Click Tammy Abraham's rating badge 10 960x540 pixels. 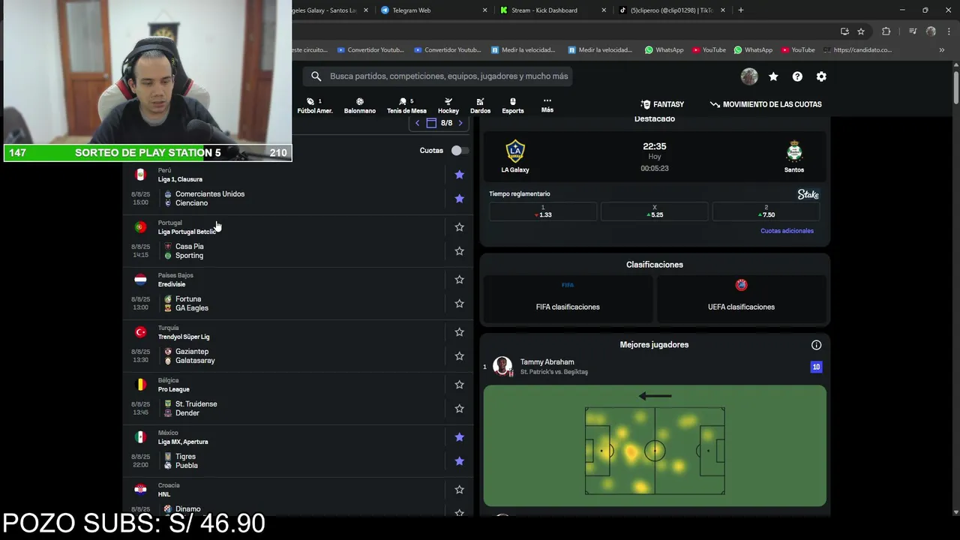click(x=816, y=367)
